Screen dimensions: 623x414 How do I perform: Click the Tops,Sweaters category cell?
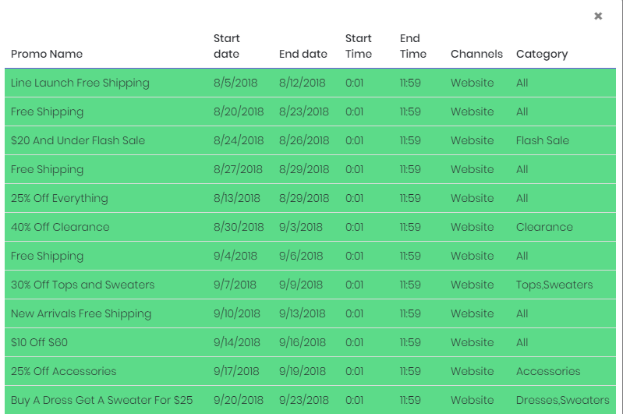[554, 285]
